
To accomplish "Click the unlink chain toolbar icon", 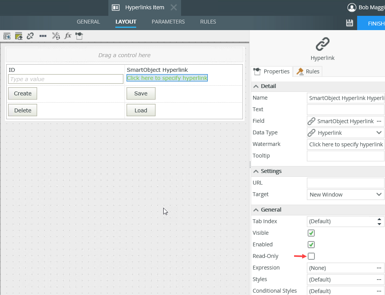I will pyautogui.click(x=30, y=36).
